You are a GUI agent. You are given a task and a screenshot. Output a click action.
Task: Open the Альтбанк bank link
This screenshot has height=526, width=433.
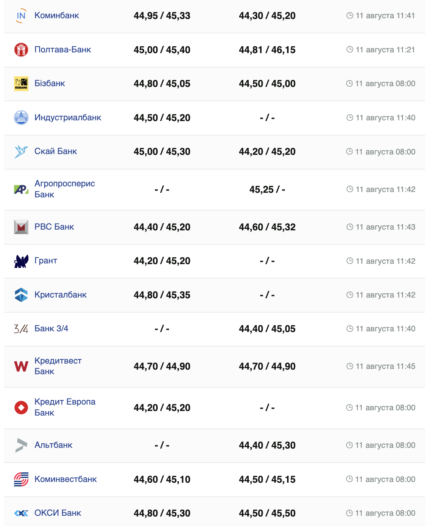pyautogui.click(x=53, y=445)
